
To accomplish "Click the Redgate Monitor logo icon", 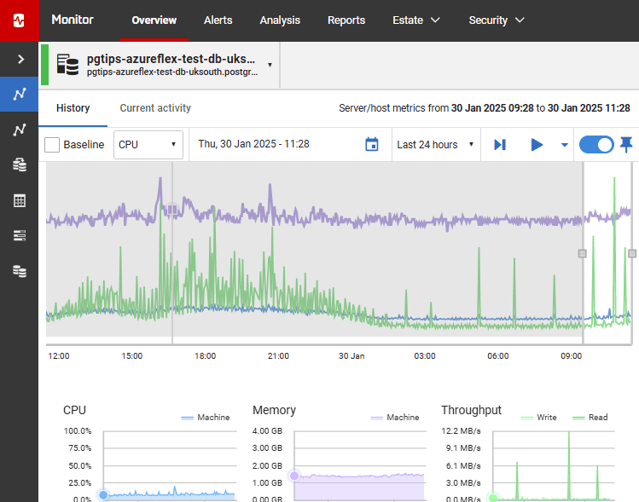I will click(19, 20).
